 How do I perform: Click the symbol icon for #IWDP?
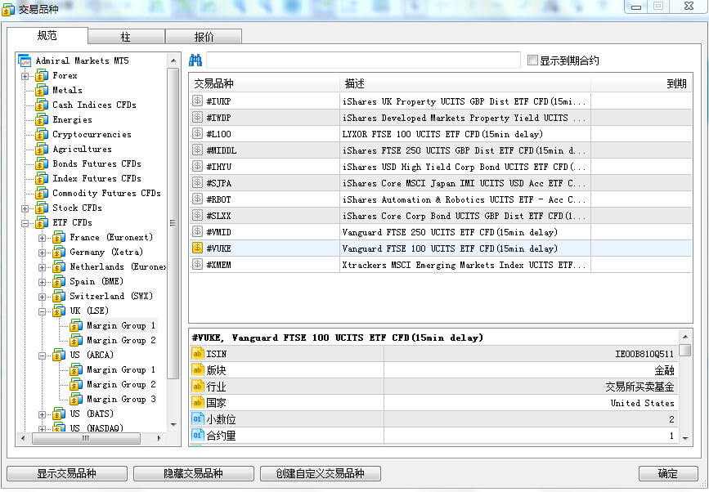click(x=197, y=117)
